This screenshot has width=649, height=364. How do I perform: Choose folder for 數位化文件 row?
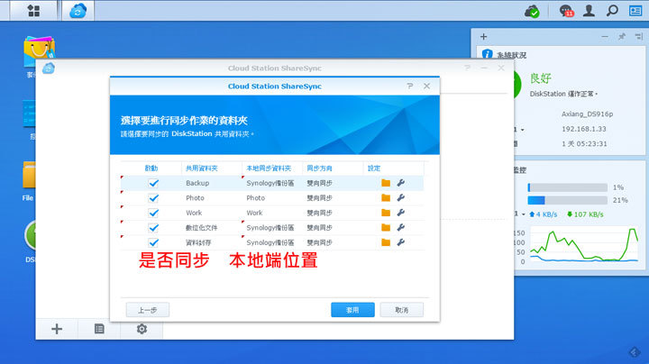[386, 227]
